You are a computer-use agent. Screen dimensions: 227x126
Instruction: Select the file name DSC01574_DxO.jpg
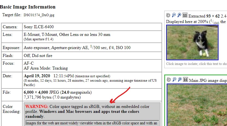pyautogui.click(x=39, y=15)
